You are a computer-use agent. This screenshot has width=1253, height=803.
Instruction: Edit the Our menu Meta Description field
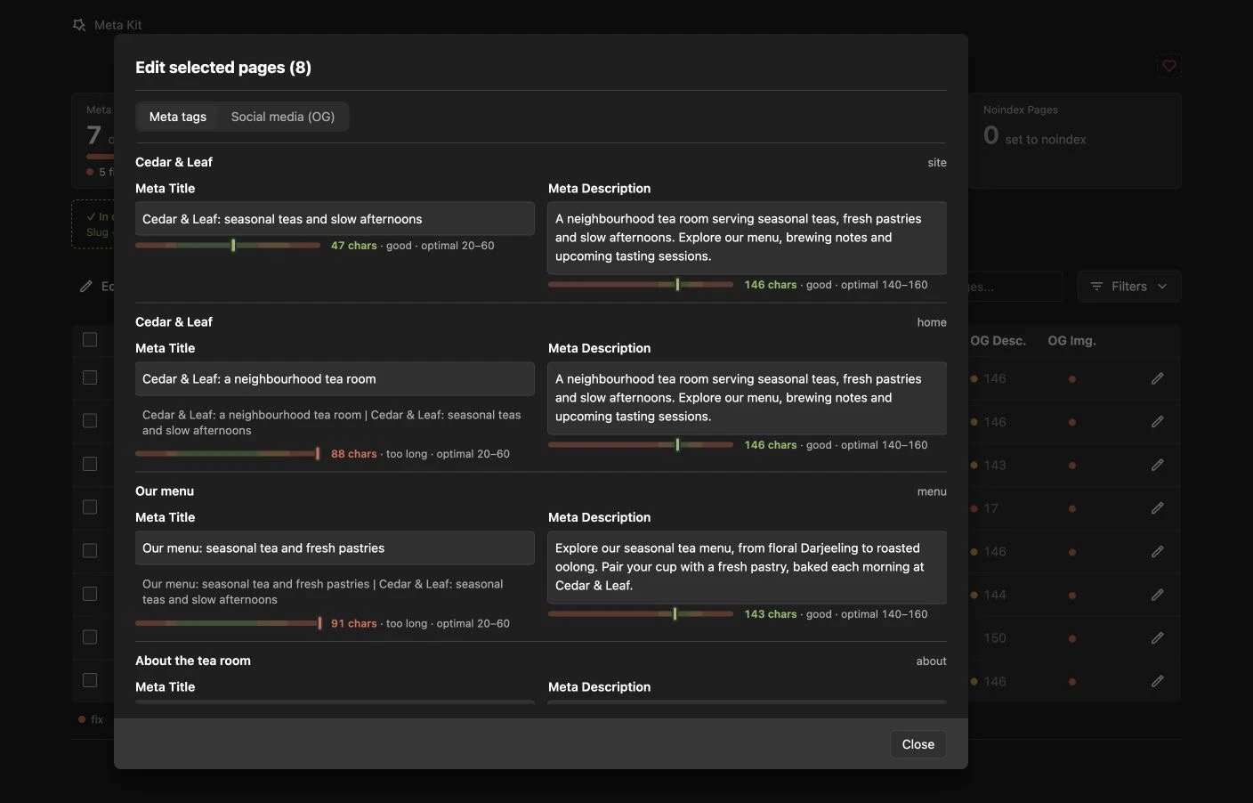click(x=747, y=567)
